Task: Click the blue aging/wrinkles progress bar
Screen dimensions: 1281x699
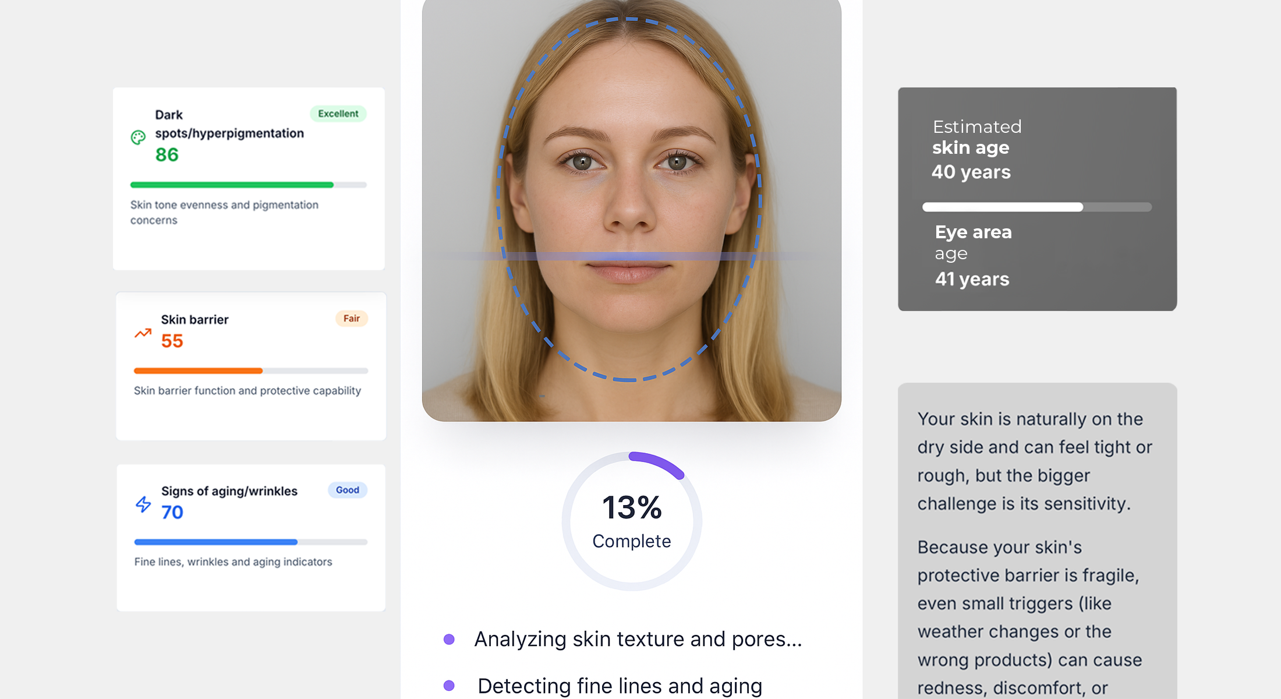Action: click(217, 542)
